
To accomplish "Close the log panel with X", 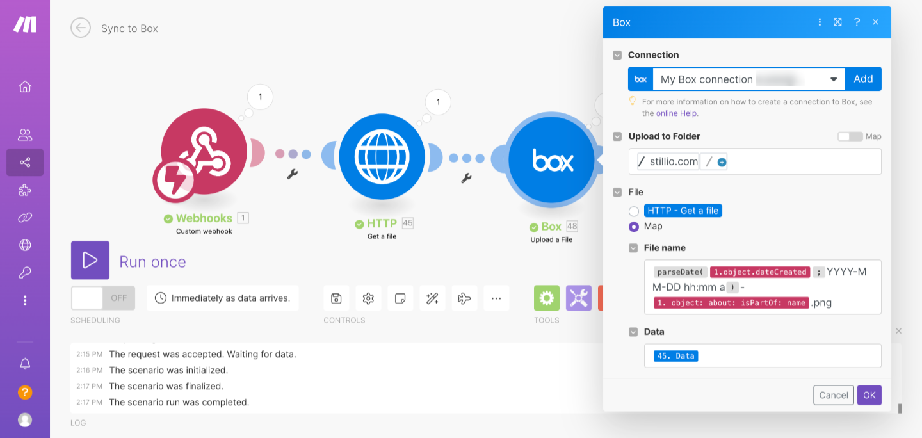I will tap(898, 331).
